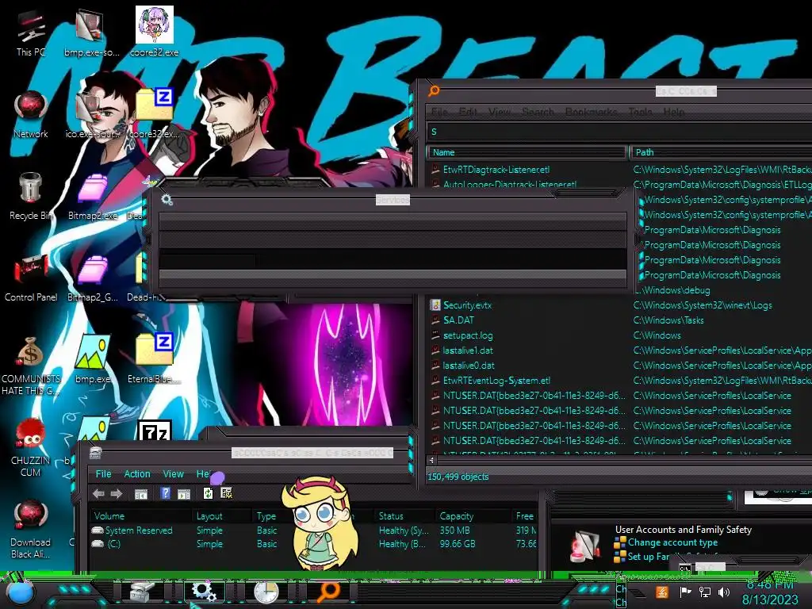Screen dimensions: 812x609
Task: Open Bookmarks menu in Everything window
Action: [591, 111]
